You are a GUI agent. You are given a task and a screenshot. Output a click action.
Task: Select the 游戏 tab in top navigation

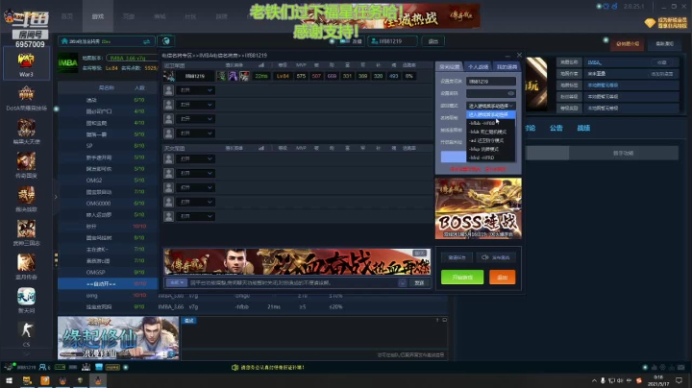97,16
